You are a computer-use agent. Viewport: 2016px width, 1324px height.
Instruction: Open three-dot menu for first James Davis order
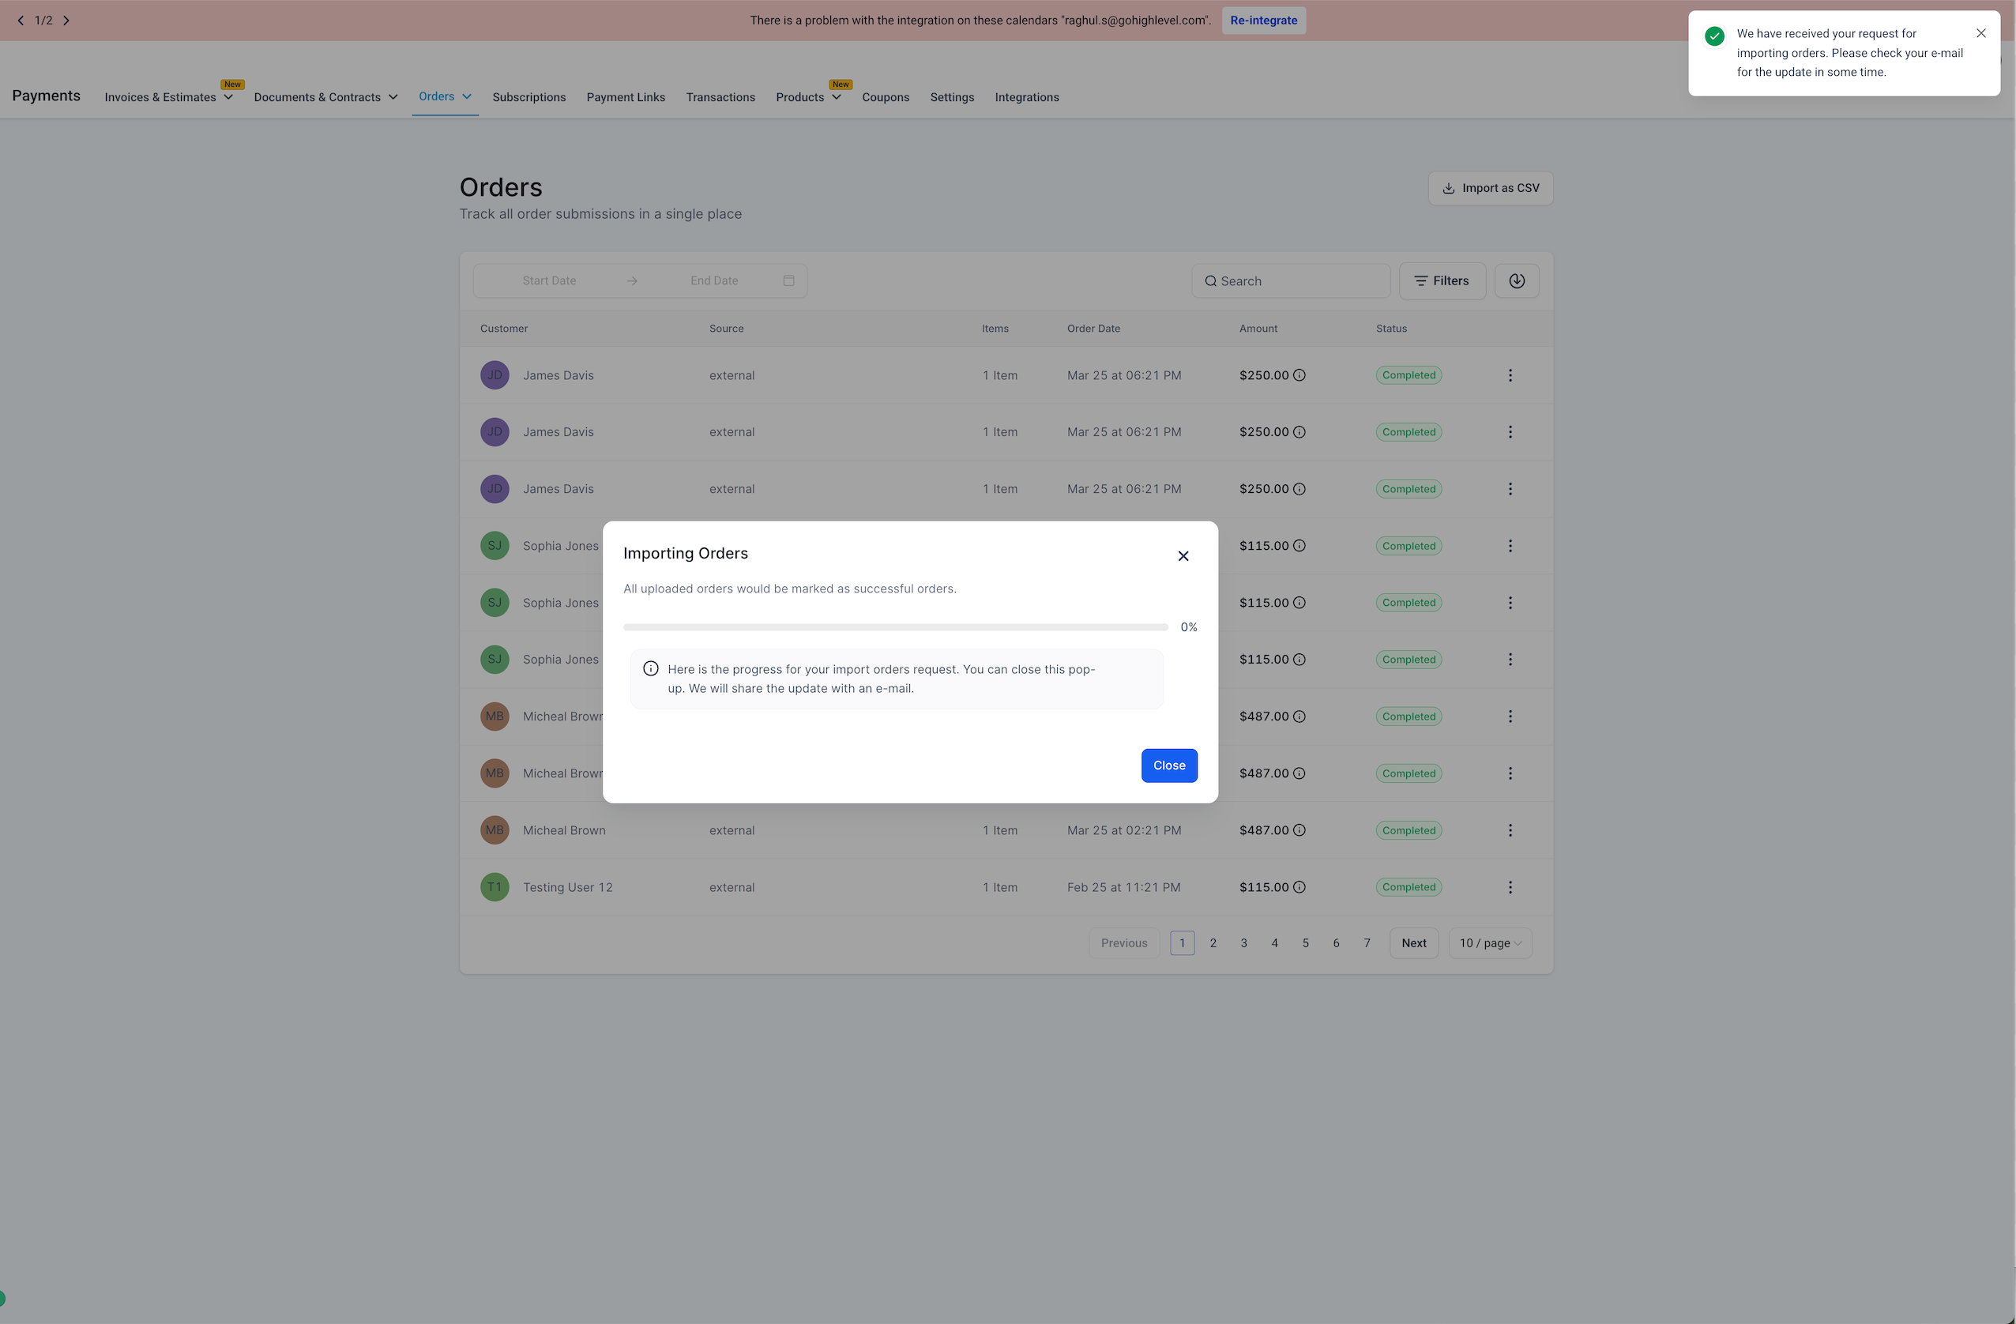1510,375
